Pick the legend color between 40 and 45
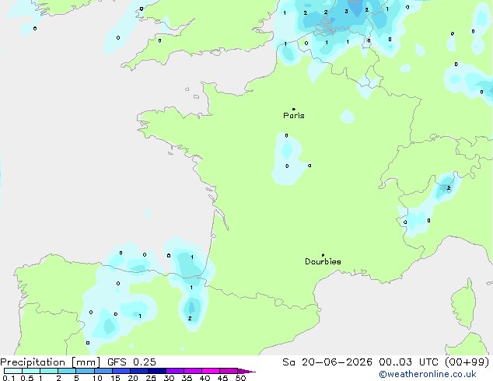The image size is (493, 381). coord(211,371)
